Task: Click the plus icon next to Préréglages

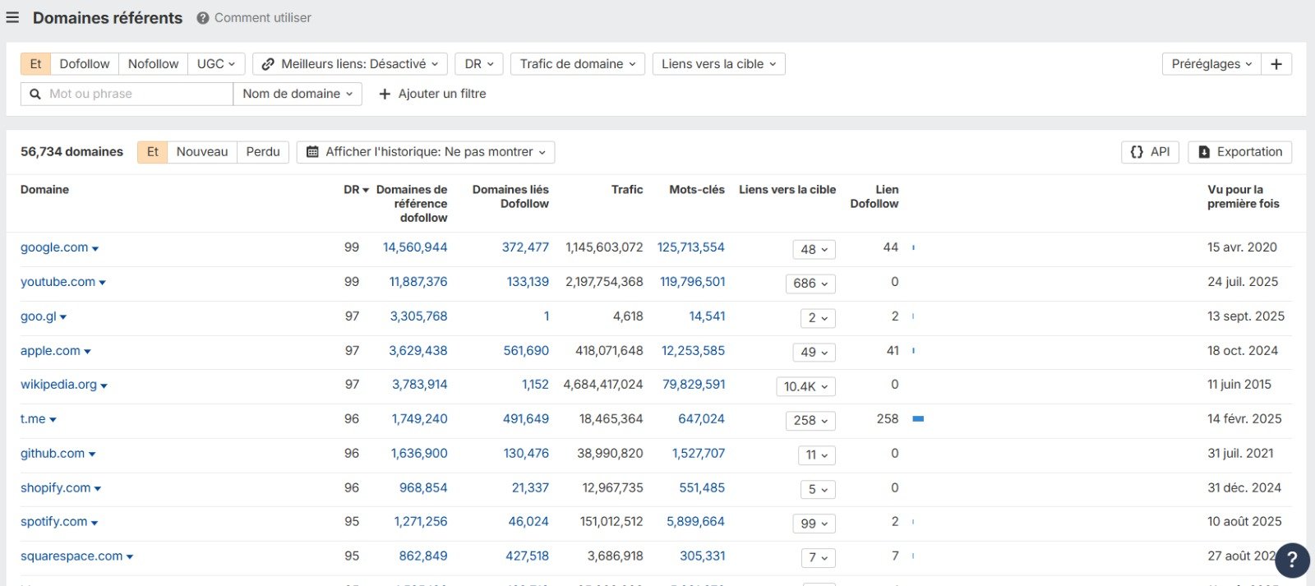Action: click(1276, 64)
